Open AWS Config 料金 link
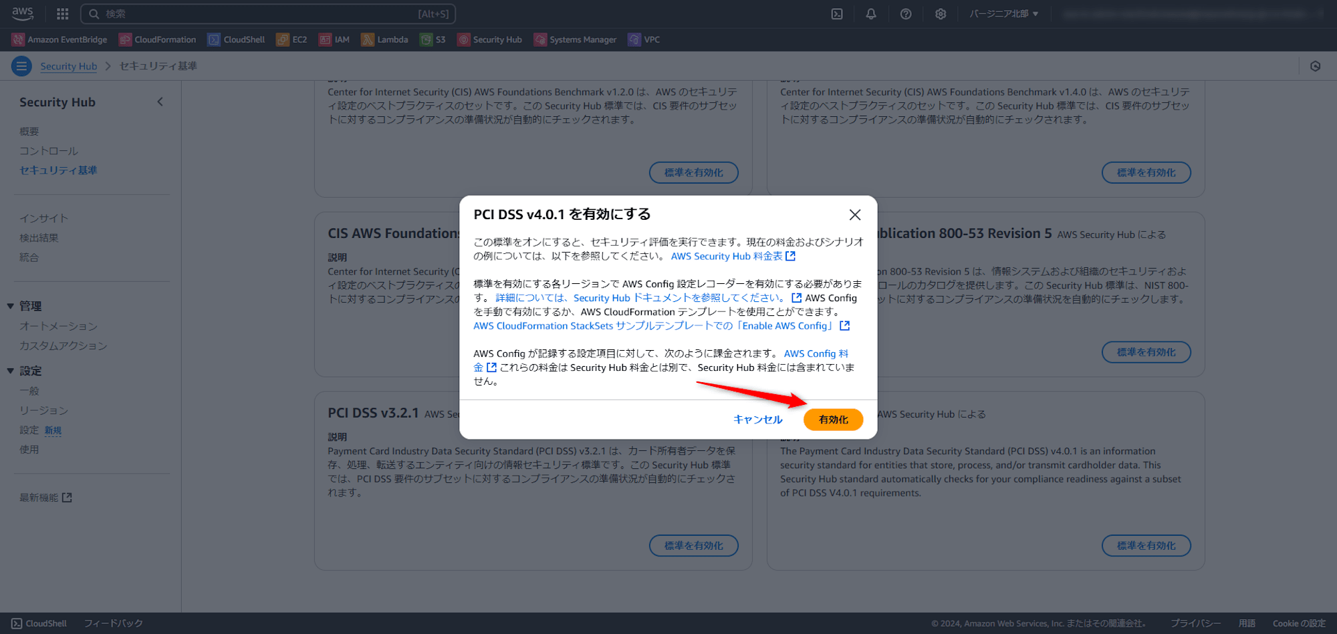 pyautogui.click(x=816, y=353)
